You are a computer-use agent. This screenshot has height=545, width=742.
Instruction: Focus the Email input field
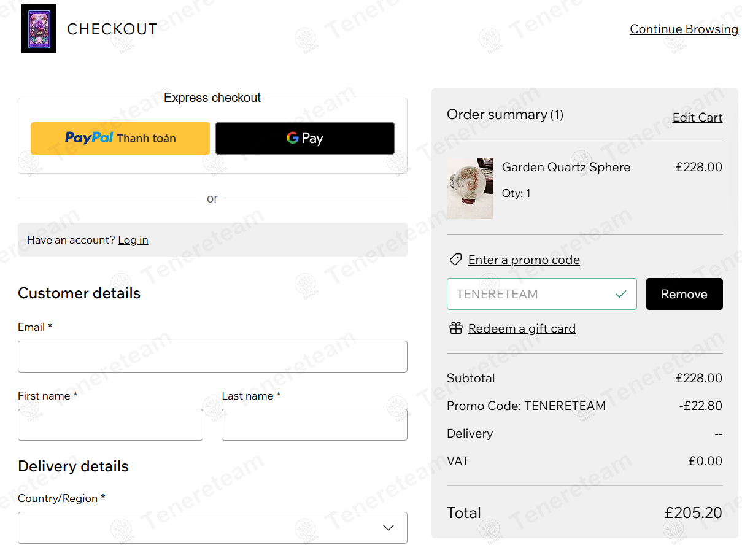(x=212, y=357)
